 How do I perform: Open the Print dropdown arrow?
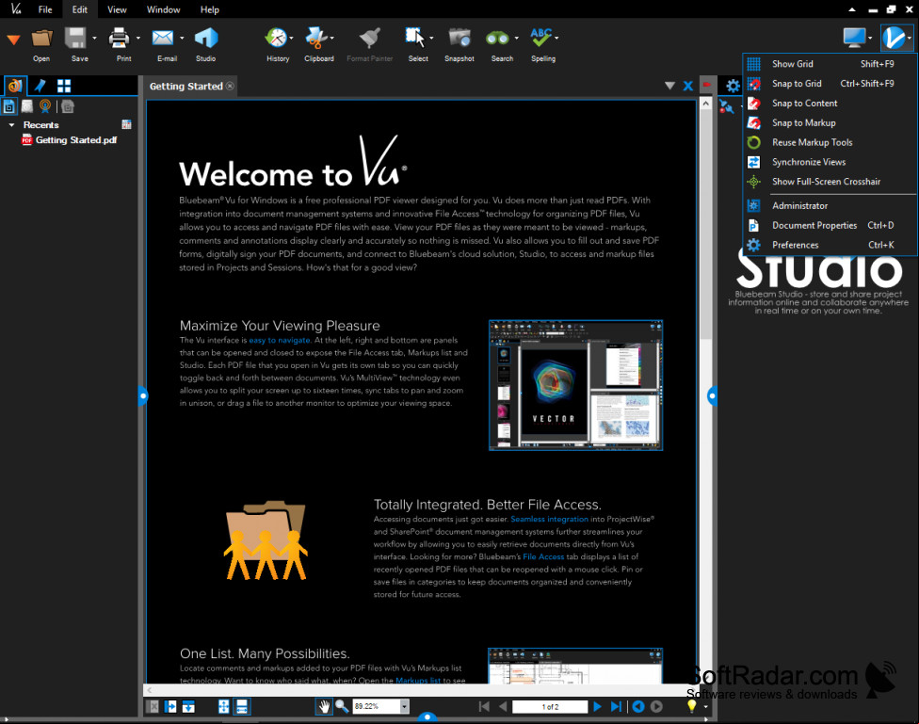point(138,38)
